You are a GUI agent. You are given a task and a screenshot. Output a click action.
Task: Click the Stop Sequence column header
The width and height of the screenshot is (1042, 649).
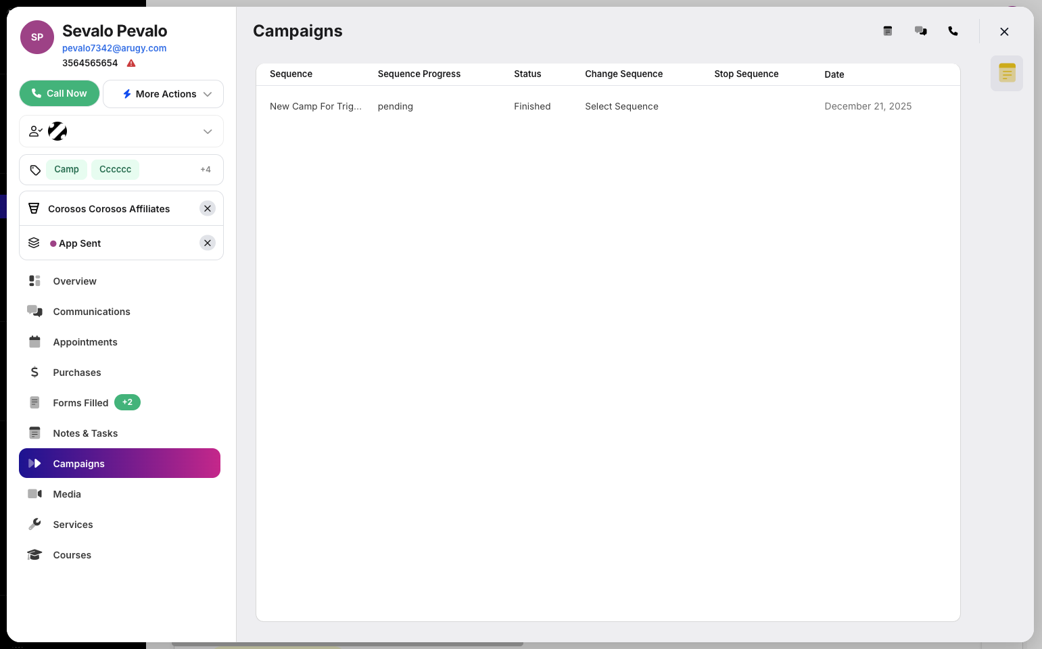(747, 74)
